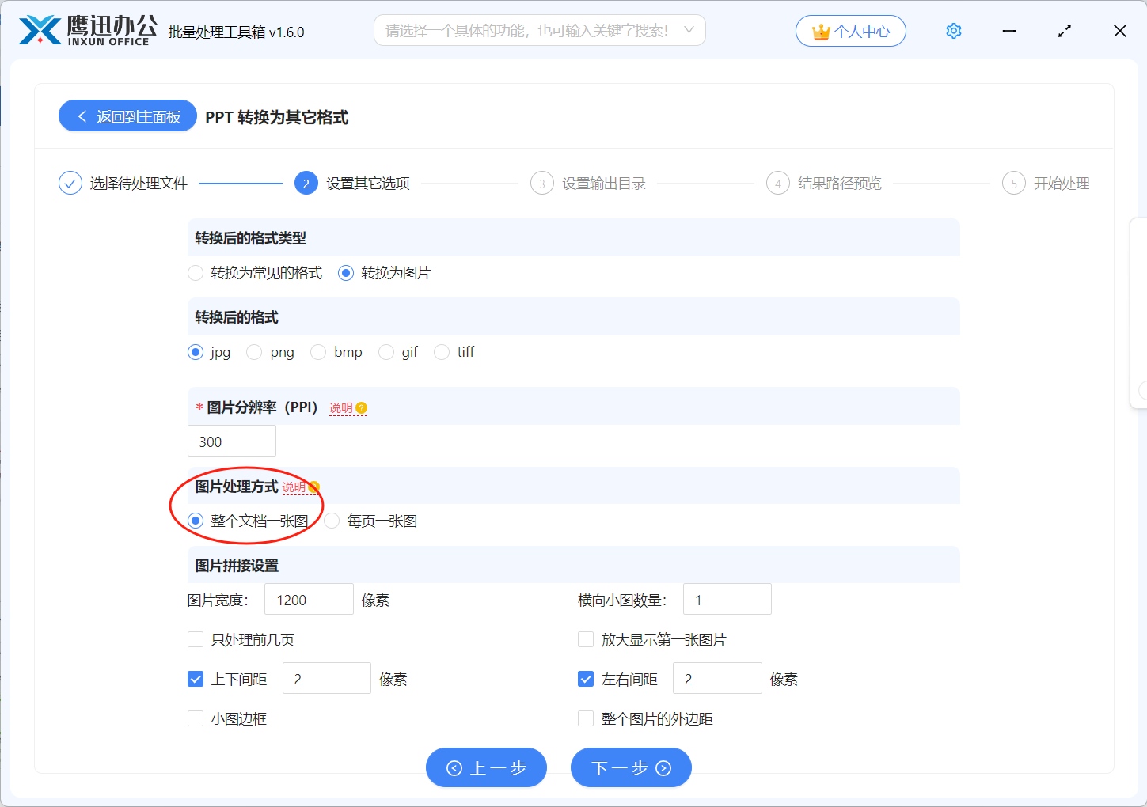
Task: Click the 左右间距 value field
Action: click(717, 678)
